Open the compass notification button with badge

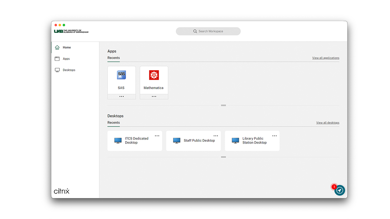click(339, 190)
